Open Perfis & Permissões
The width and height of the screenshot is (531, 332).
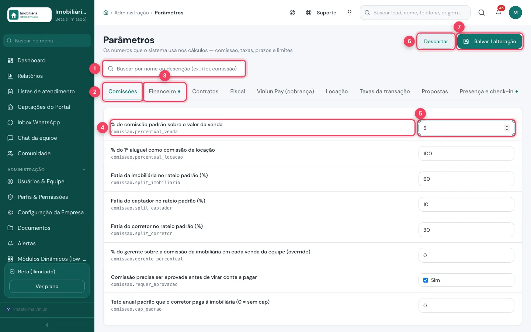coord(47,197)
